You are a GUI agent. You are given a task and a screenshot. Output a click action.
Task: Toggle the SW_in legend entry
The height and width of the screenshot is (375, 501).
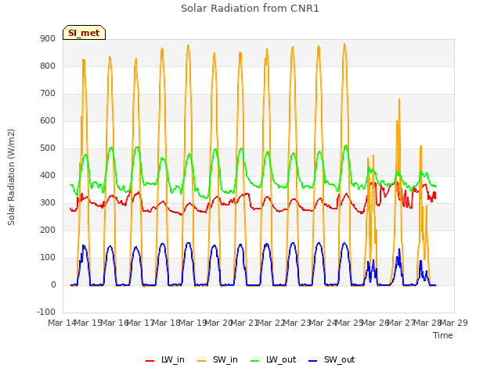tap(218, 359)
